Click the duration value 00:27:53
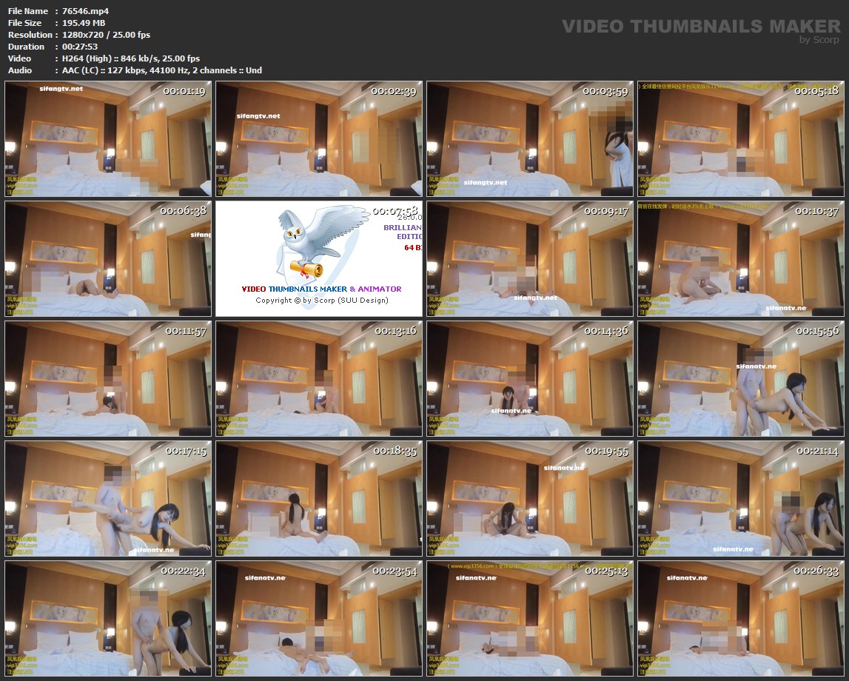 click(80, 47)
